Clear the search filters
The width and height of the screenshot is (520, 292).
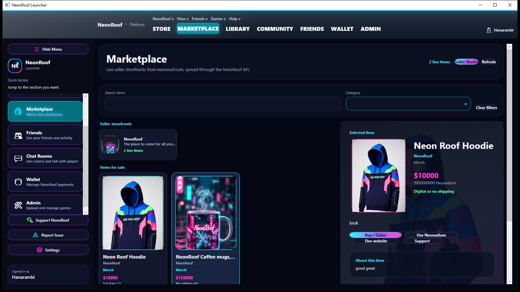point(487,107)
